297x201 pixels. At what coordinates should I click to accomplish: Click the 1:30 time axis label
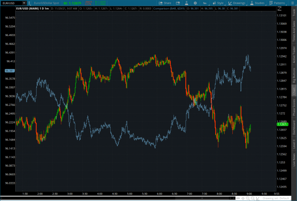pyautogui.click(x=25, y=193)
